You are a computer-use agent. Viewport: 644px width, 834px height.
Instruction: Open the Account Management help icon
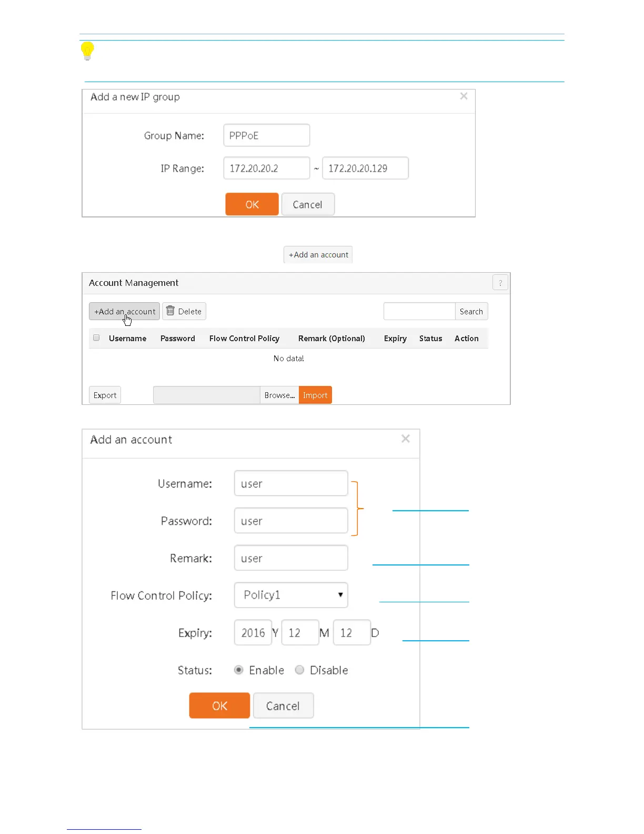(x=500, y=283)
